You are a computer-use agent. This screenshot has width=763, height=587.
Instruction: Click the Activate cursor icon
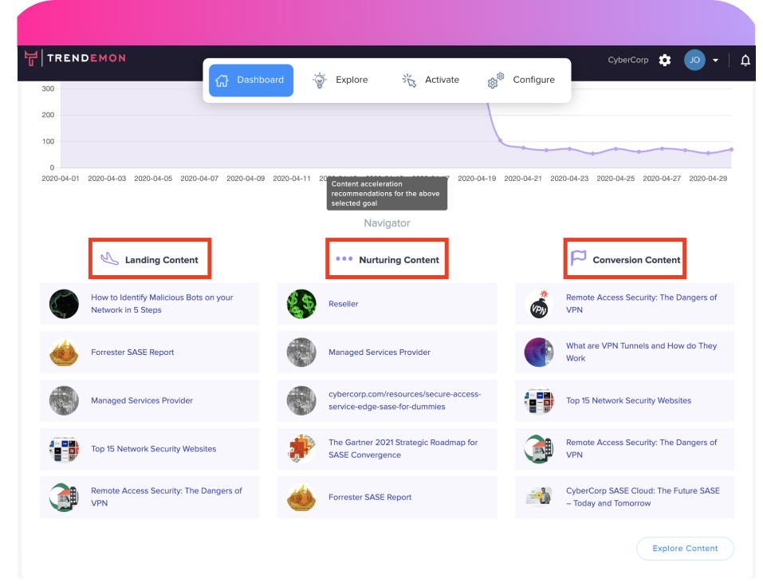409,81
